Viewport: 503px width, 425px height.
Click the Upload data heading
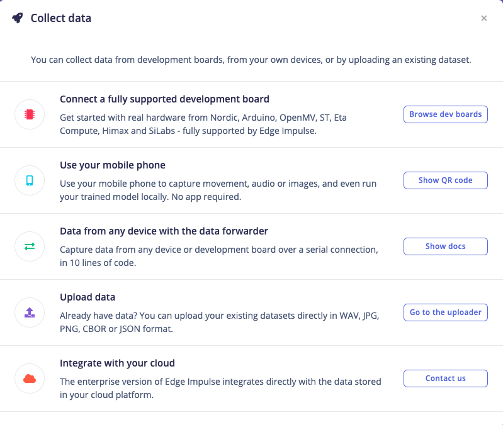click(x=88, y=297)
